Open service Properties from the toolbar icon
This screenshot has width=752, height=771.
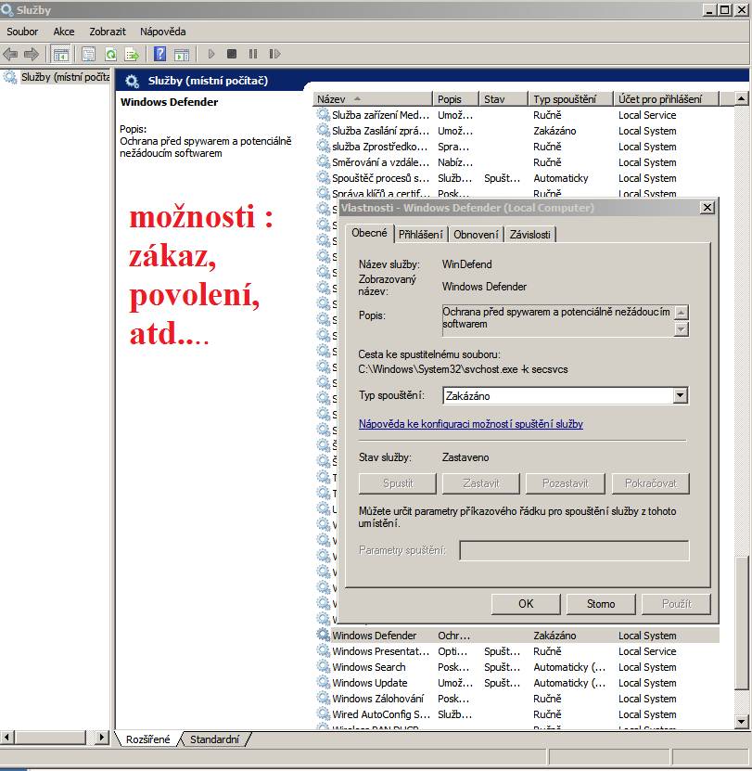click(88, 54)
